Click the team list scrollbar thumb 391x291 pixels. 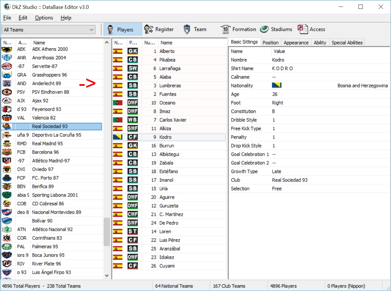[x=107, y=232]
